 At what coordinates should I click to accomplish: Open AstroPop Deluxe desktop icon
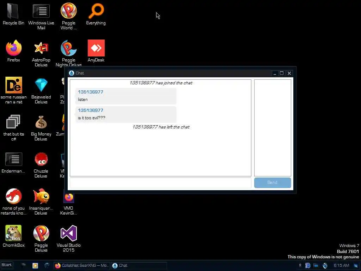click(41, 54)
